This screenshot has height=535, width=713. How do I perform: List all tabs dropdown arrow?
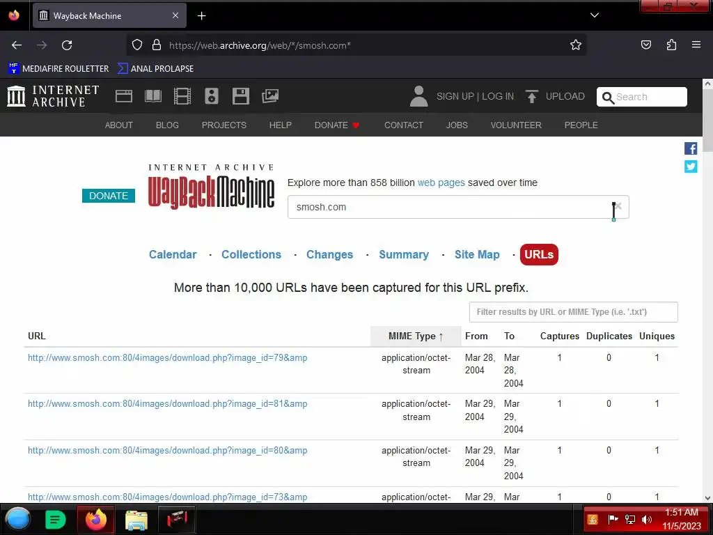coord(594,15)
